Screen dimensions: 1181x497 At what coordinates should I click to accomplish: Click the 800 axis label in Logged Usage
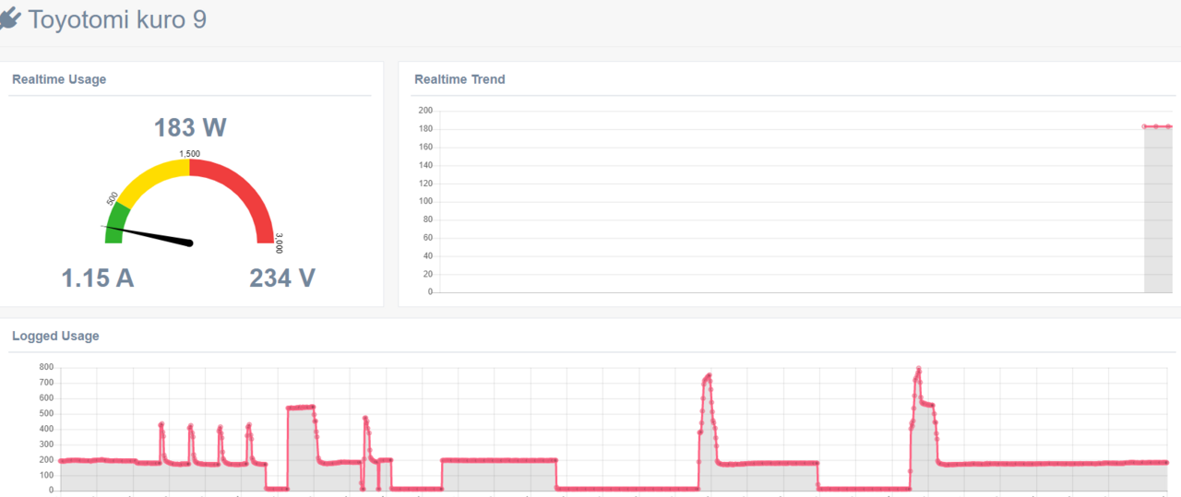click(x=45, y=367)
